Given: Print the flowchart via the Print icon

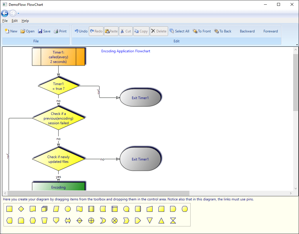Looking at the screenshot, I should 60,31.
